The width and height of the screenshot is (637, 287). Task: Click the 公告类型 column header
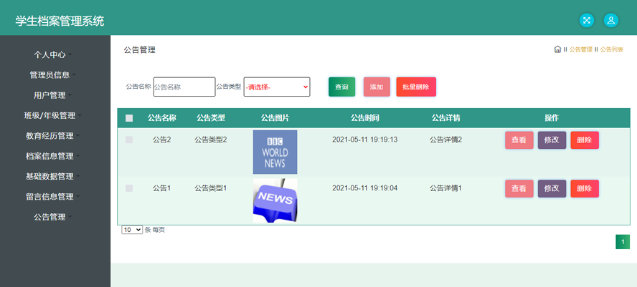point(210,118)
